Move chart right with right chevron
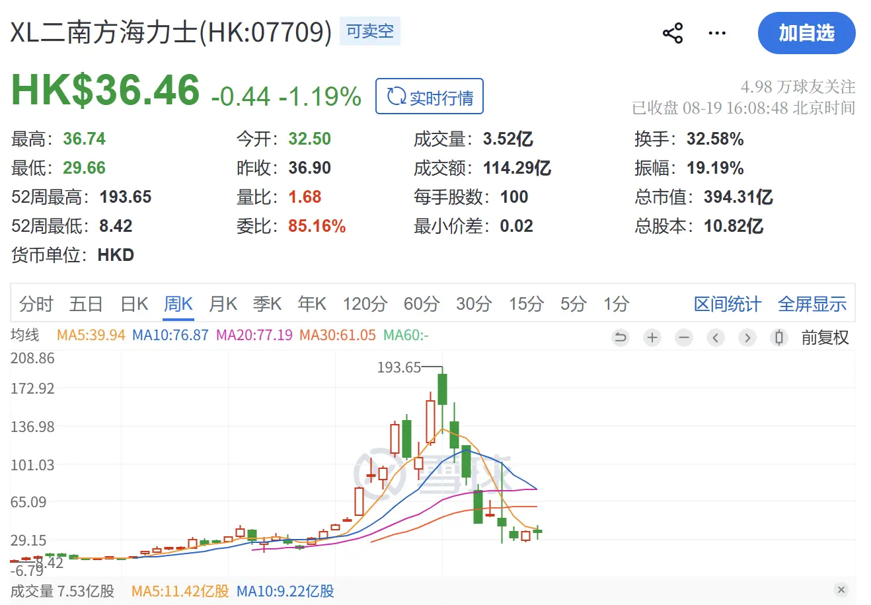 tap(747, 338)
